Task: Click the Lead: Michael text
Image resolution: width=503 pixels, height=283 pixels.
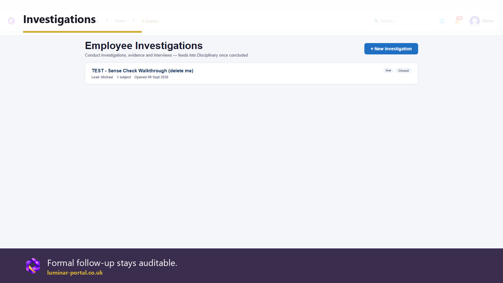Action: [102, 77]
